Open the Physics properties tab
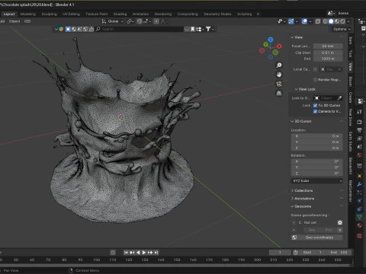Viewport: 366px width, 274px height. (359, 201)
